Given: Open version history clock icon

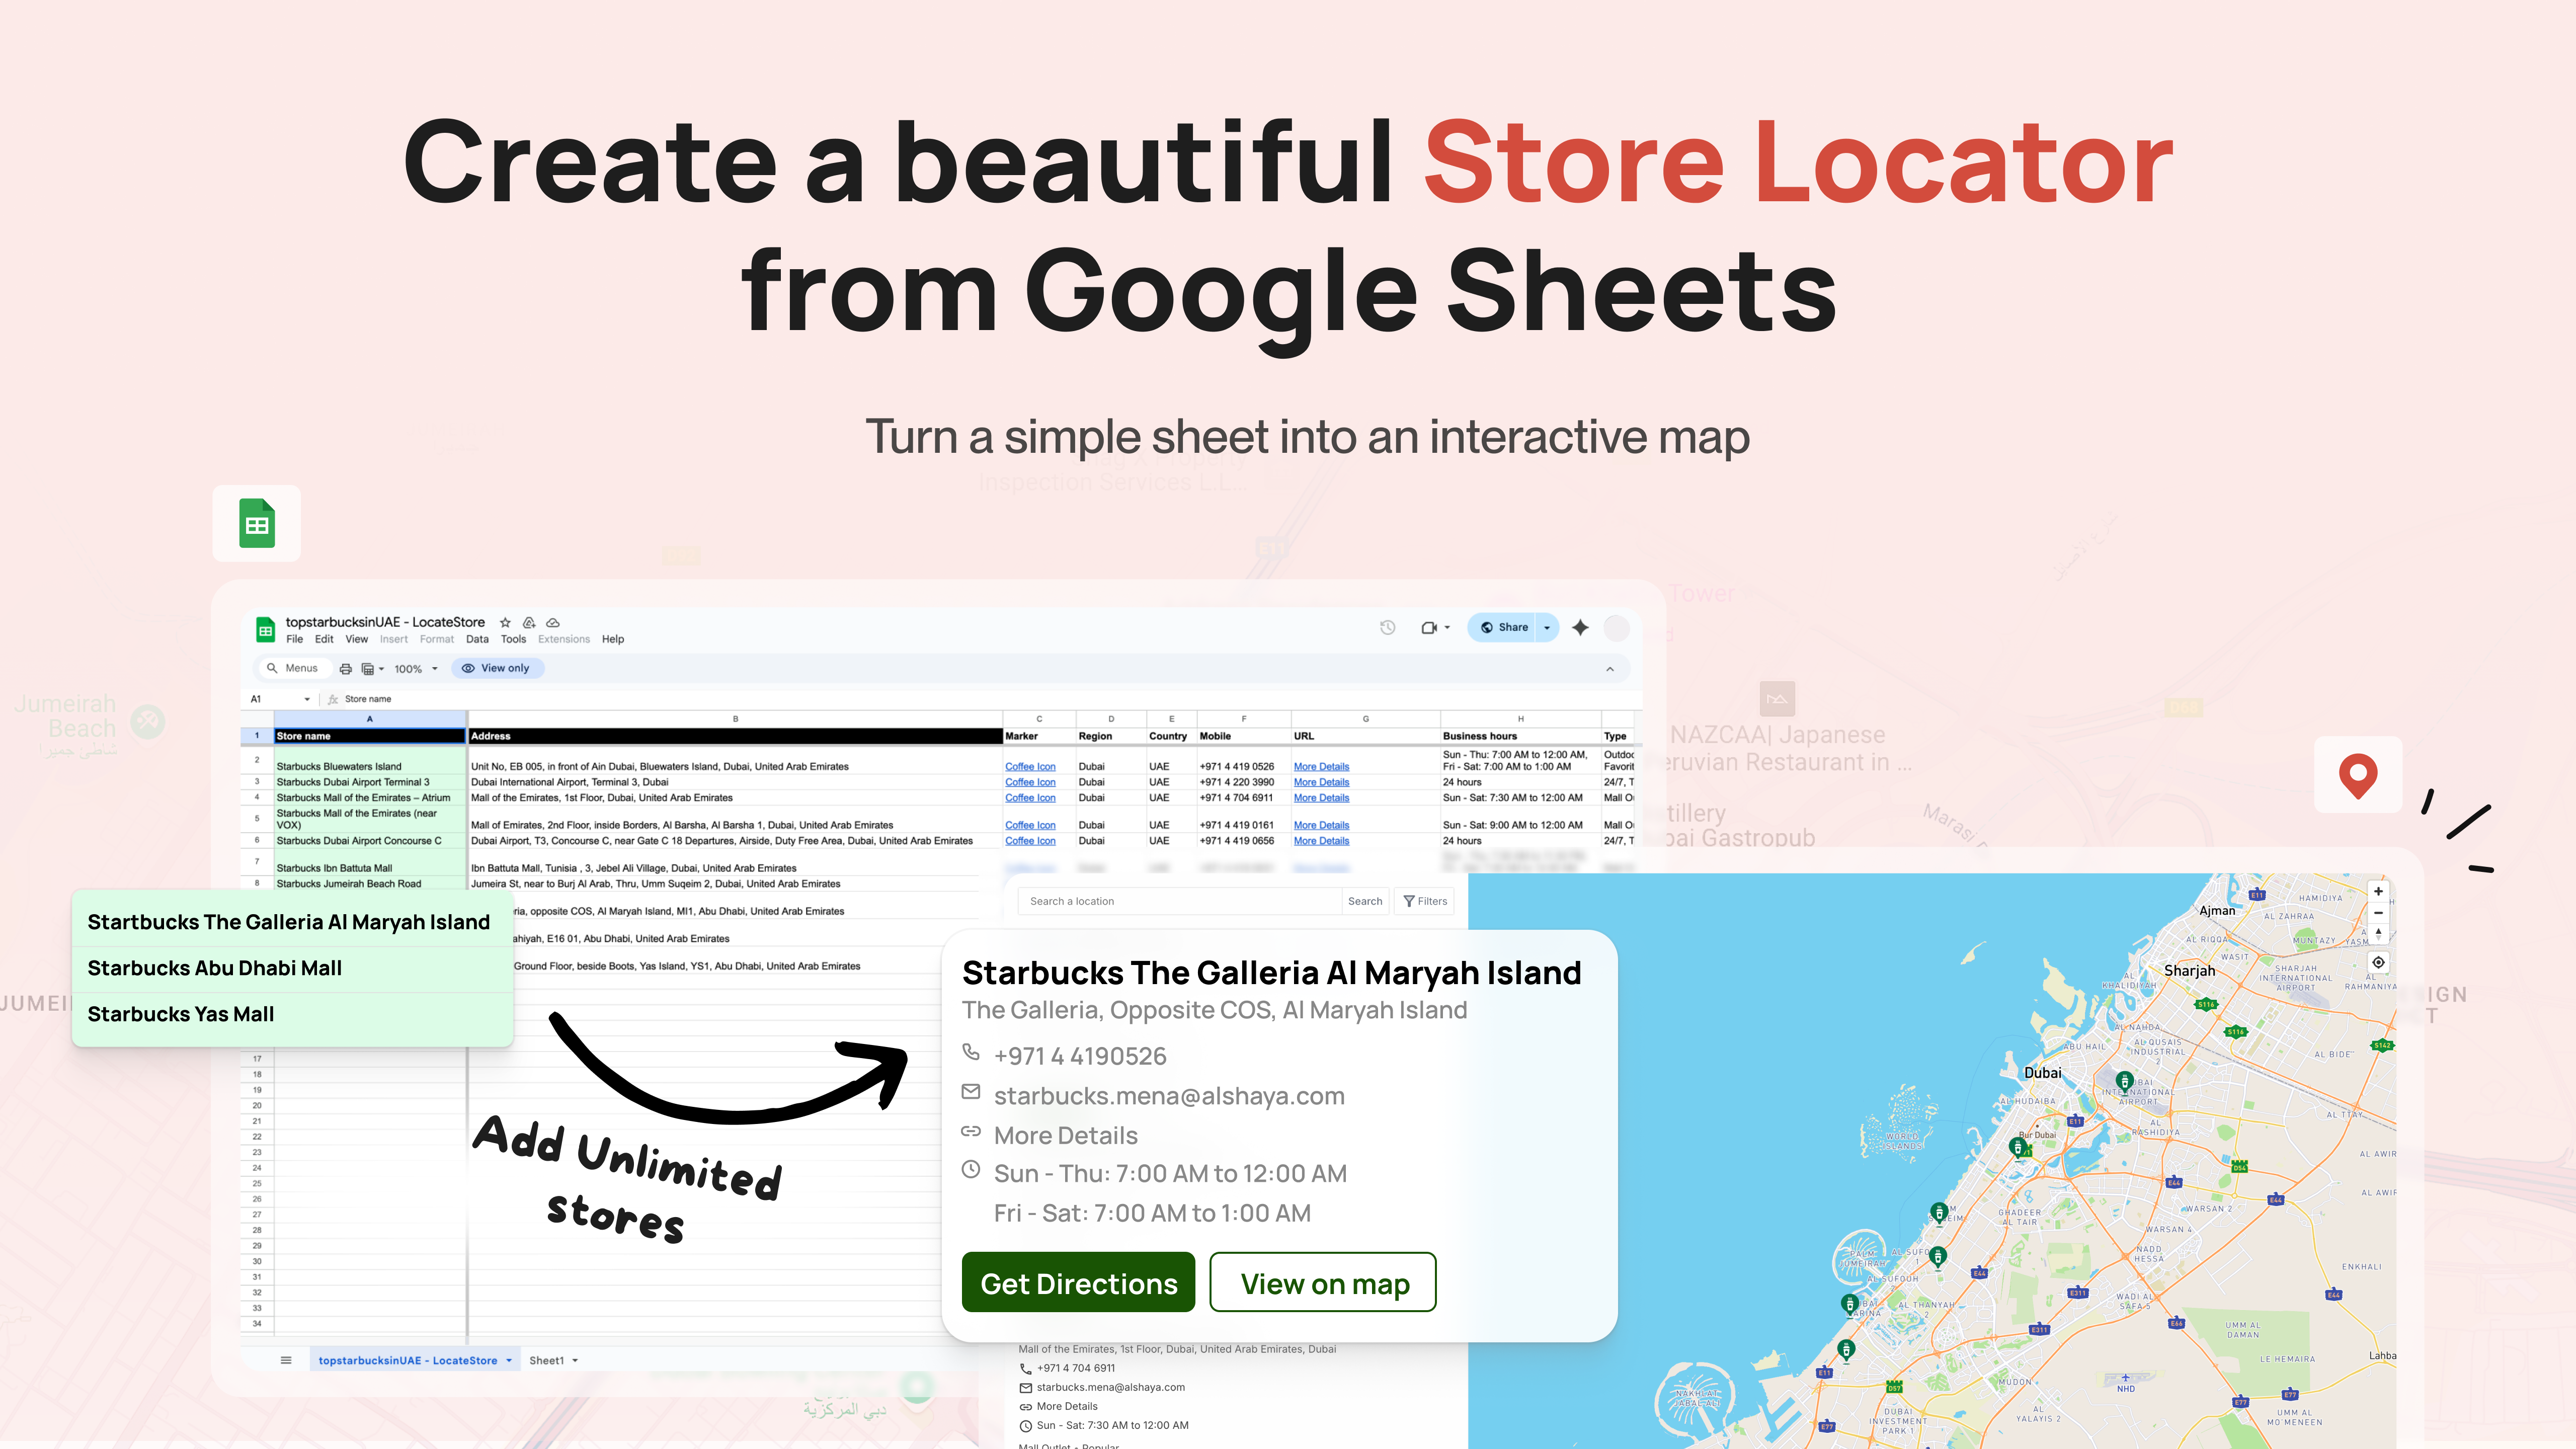Looking at the screenshot, I should (x=1387, y=627).
